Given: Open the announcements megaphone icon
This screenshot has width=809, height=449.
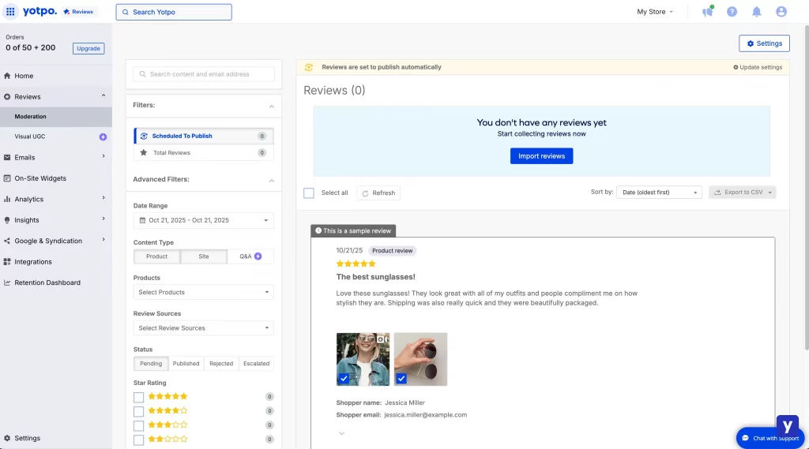Looking at the screenshot, I should [707, 11].
